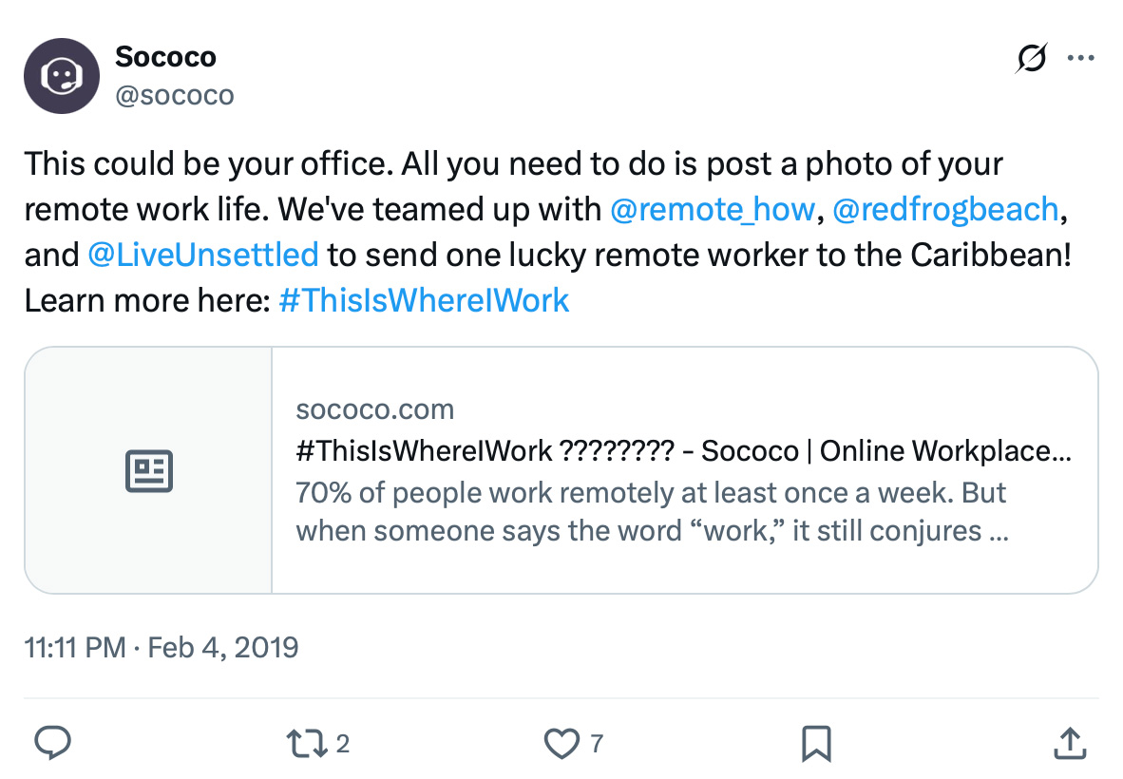Click Sococo's profile avatar
Screen dimensions: 1123x779
(61, 76)
